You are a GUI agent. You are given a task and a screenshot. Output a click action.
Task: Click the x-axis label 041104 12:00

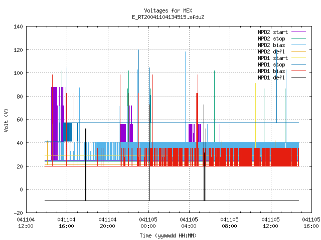click(26, 223)
